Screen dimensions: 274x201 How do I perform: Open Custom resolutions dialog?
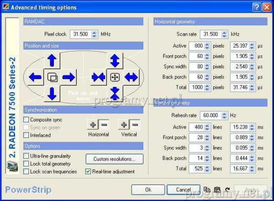pos(114,159)
